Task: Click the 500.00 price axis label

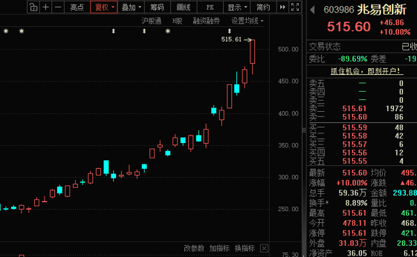Action: point(288,49)
